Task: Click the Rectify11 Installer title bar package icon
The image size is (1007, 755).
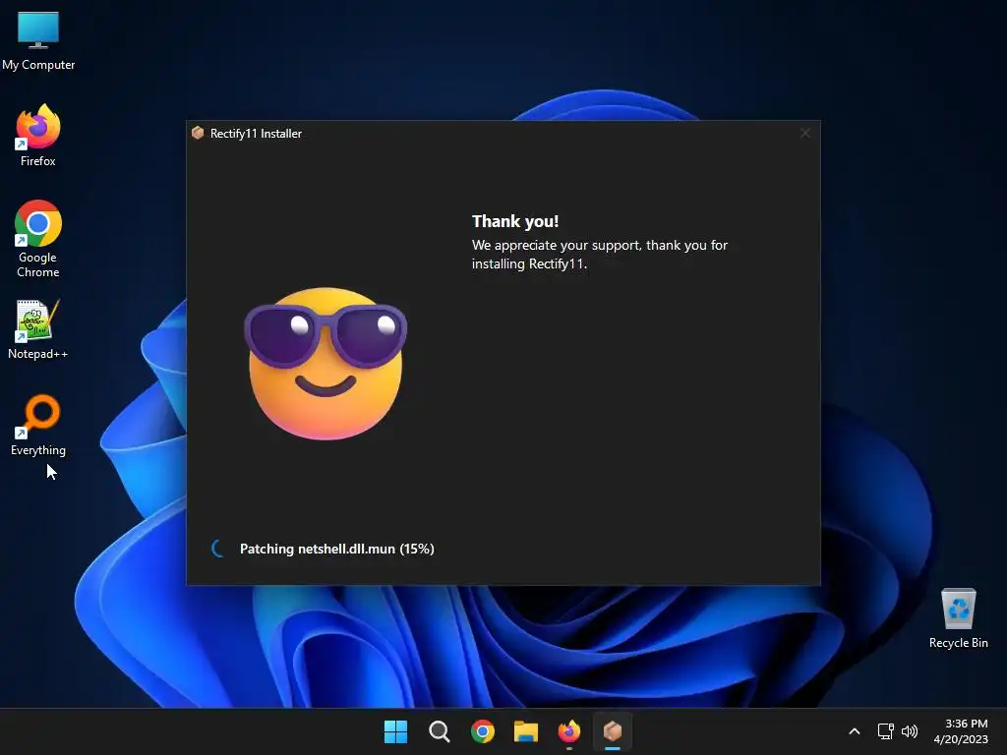Action: tap(198, 133)
